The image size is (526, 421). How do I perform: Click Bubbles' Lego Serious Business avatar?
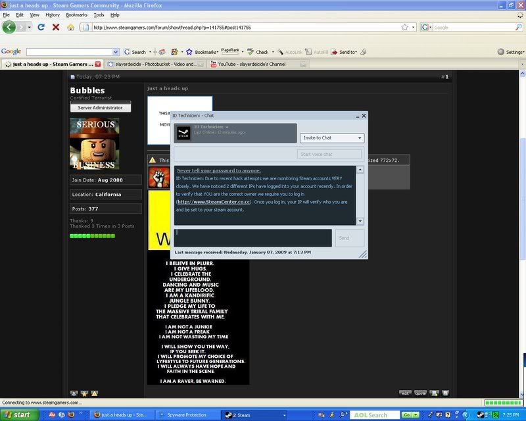coord(94,143)
